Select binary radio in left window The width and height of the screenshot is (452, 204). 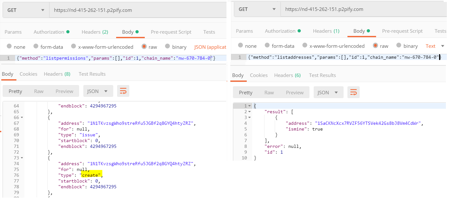(x=167, y=47)
